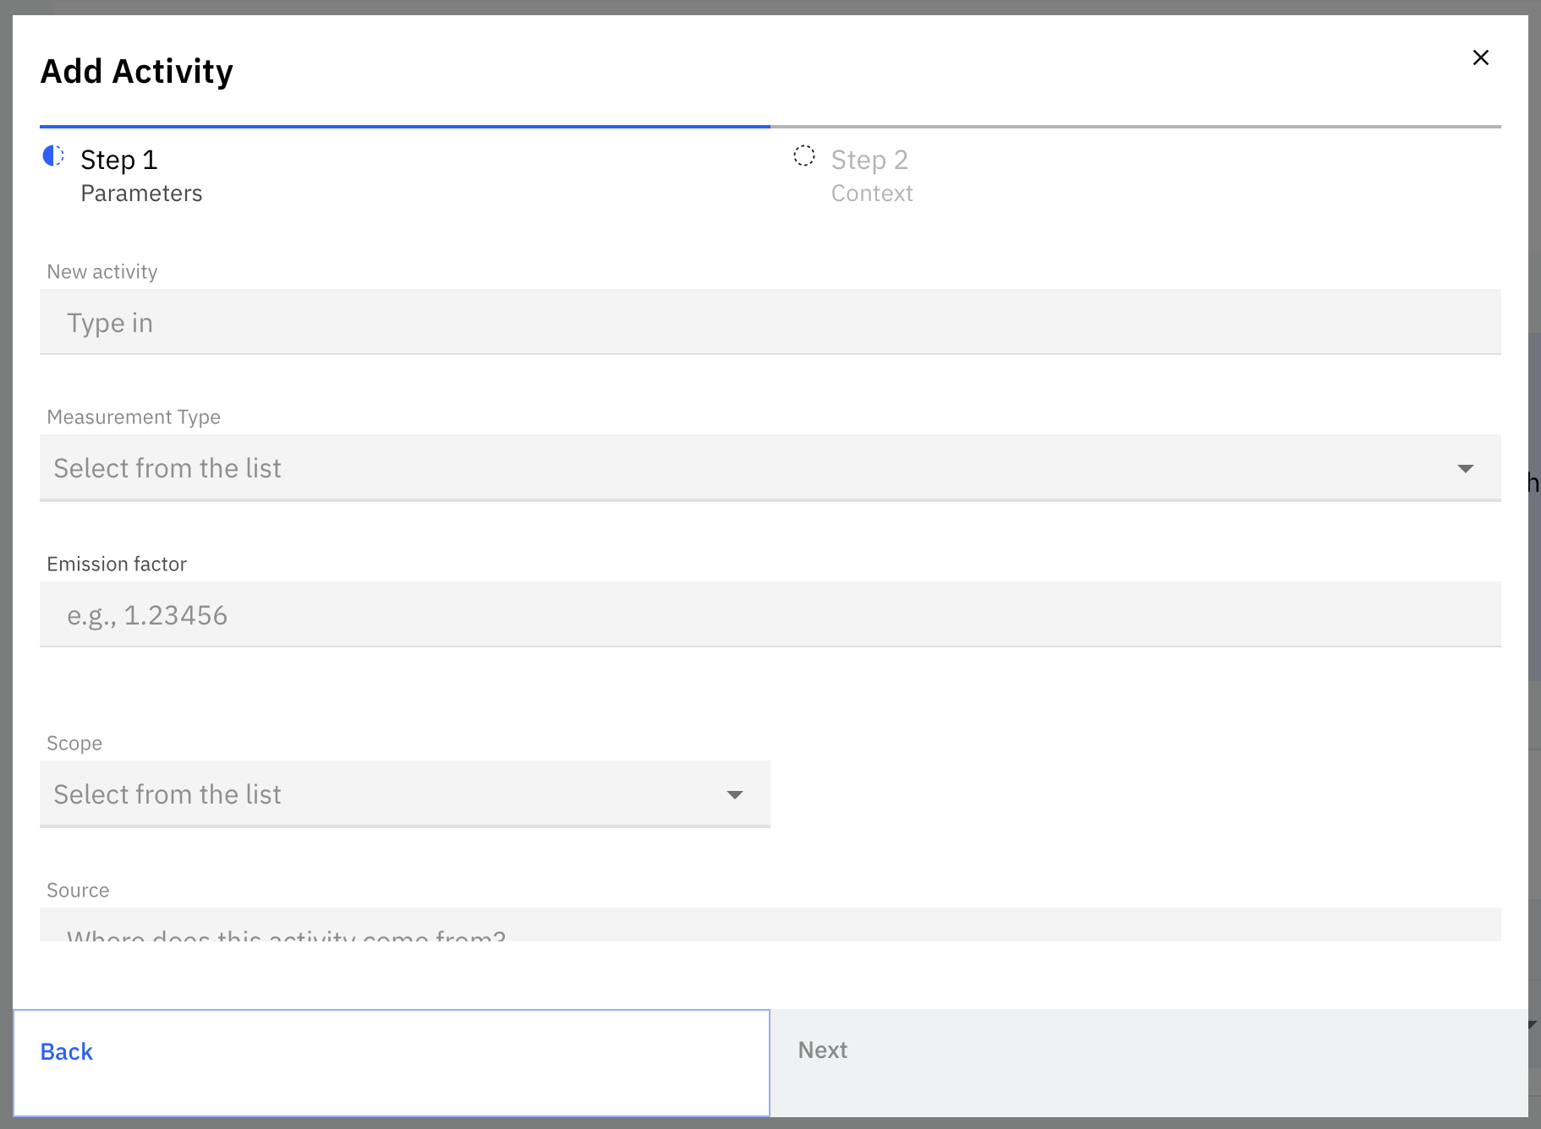Click into the Source text field
The width and height of the screenshot is (1541, 1129).
pyautogui.click(x=770, y=925)
